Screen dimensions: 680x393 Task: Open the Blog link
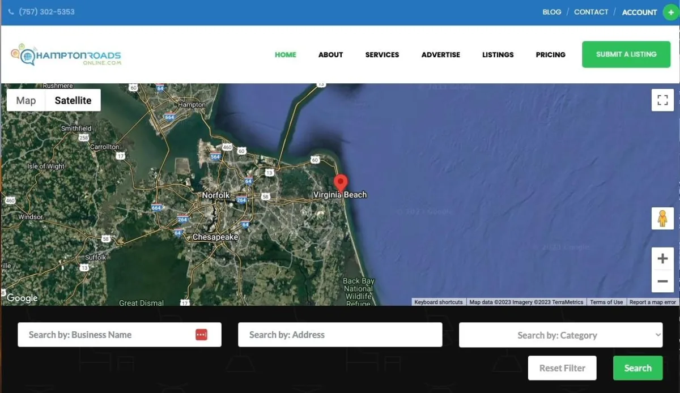[x=551, y=12]
